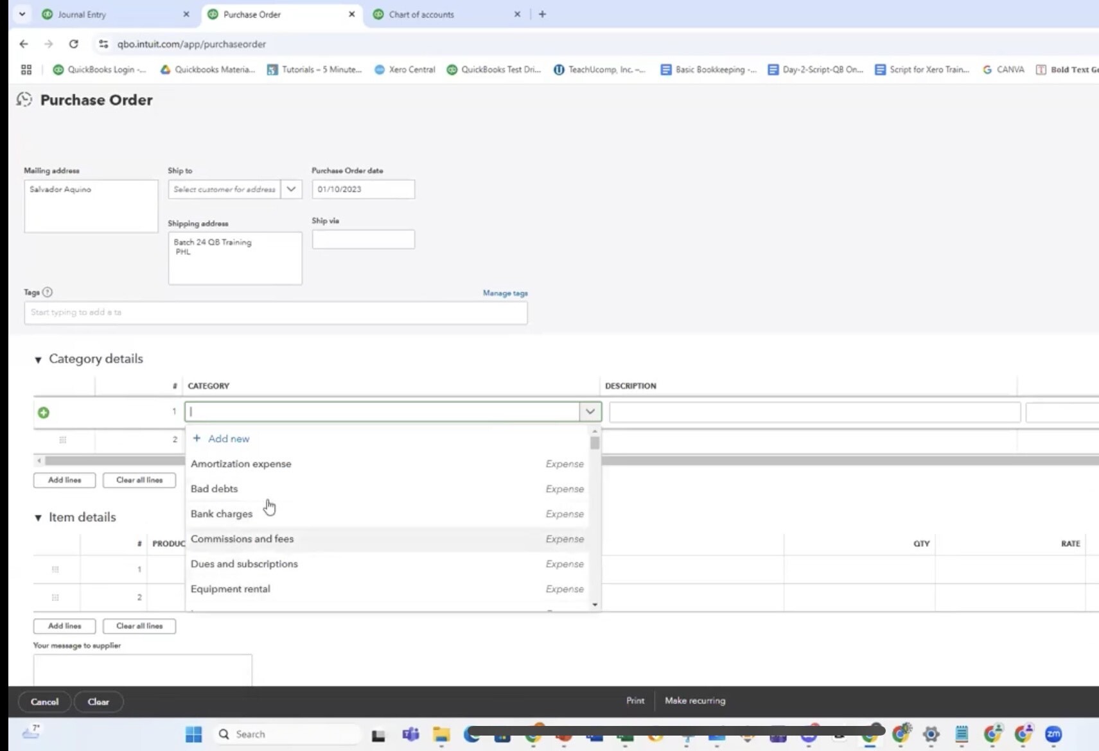Open the Purchase Order history clock icon

click(x=24, y=99)
